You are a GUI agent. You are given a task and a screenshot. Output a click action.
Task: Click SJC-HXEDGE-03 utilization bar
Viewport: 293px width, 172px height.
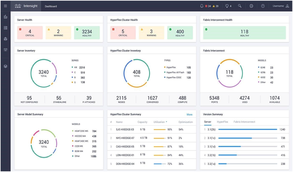[159, 129]
